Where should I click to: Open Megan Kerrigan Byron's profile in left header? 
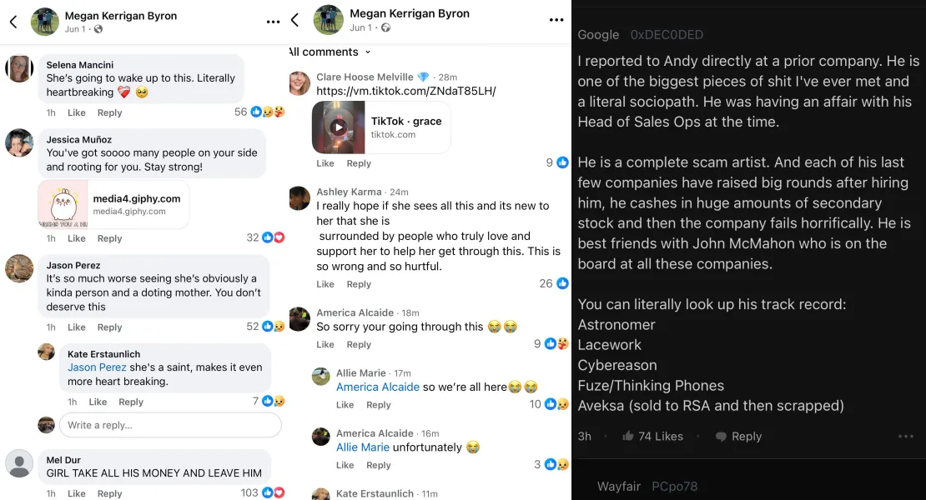121,16
